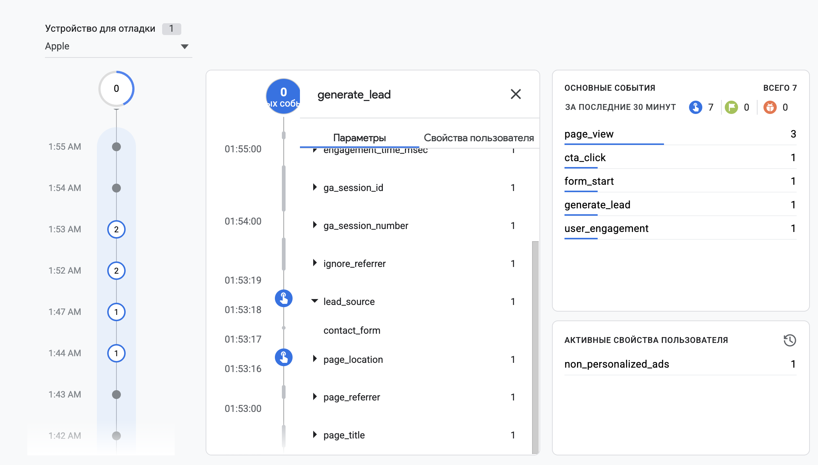
Task: Expand the page_referrer parameter
Action: (x=315, y=397)
